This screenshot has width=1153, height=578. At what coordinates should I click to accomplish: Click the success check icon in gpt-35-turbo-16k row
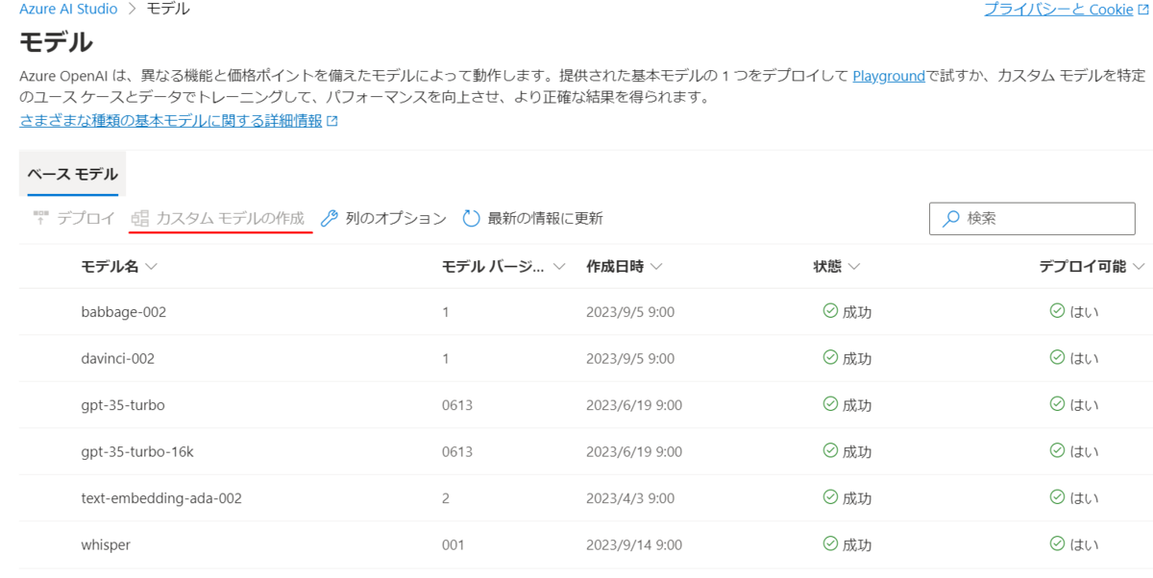click(830, 450)
